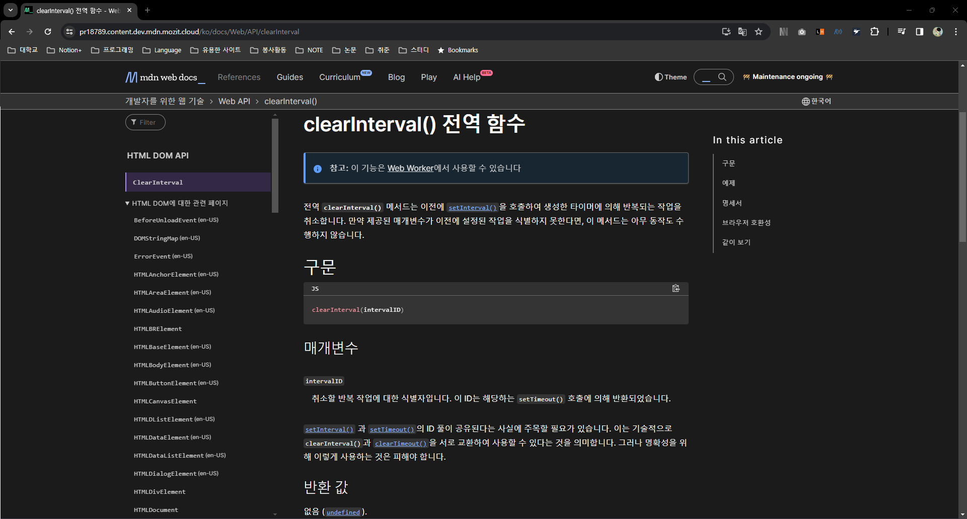Viewport: 967px width, 519px height.
Task: Reload the current page
Action: coord(48,32)
